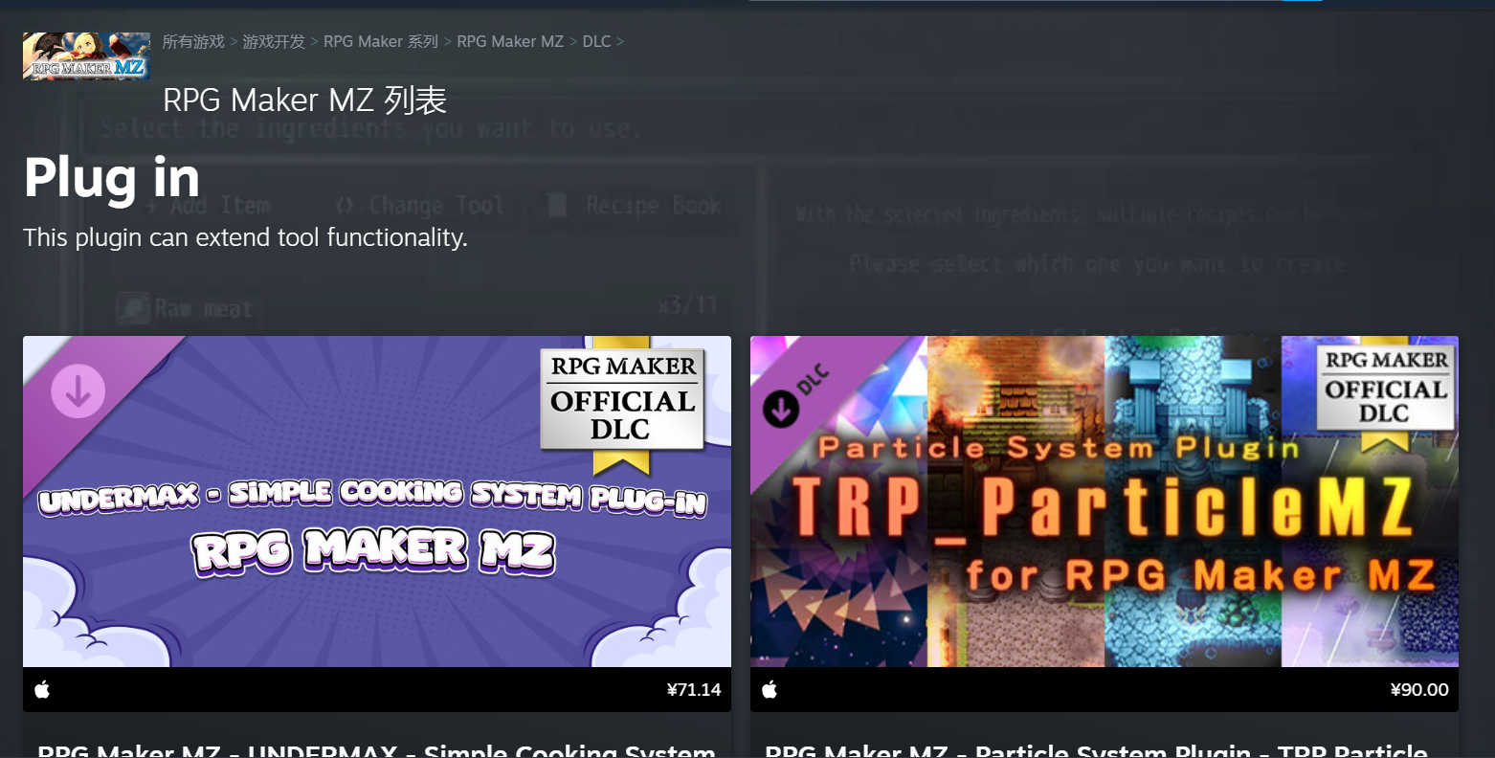Click the DLC download icon on TRP ParticleMZ banner
Viewport: 1495px width, 758px height.
[x=781, y=410]
